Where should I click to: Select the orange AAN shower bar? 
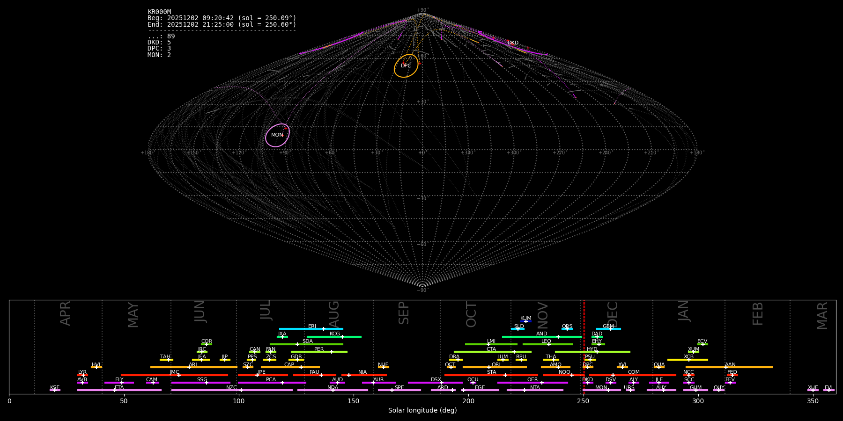pos(729,367)
